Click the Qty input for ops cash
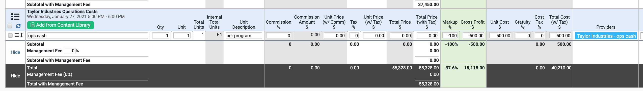 coord(161,35)
